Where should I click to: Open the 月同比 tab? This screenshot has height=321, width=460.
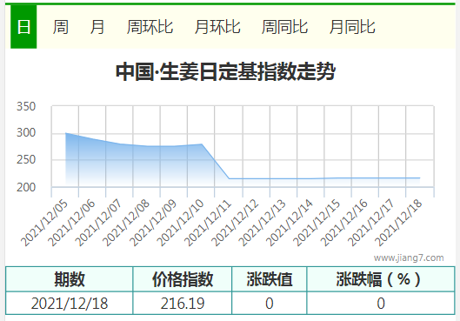tap(352, 27)
